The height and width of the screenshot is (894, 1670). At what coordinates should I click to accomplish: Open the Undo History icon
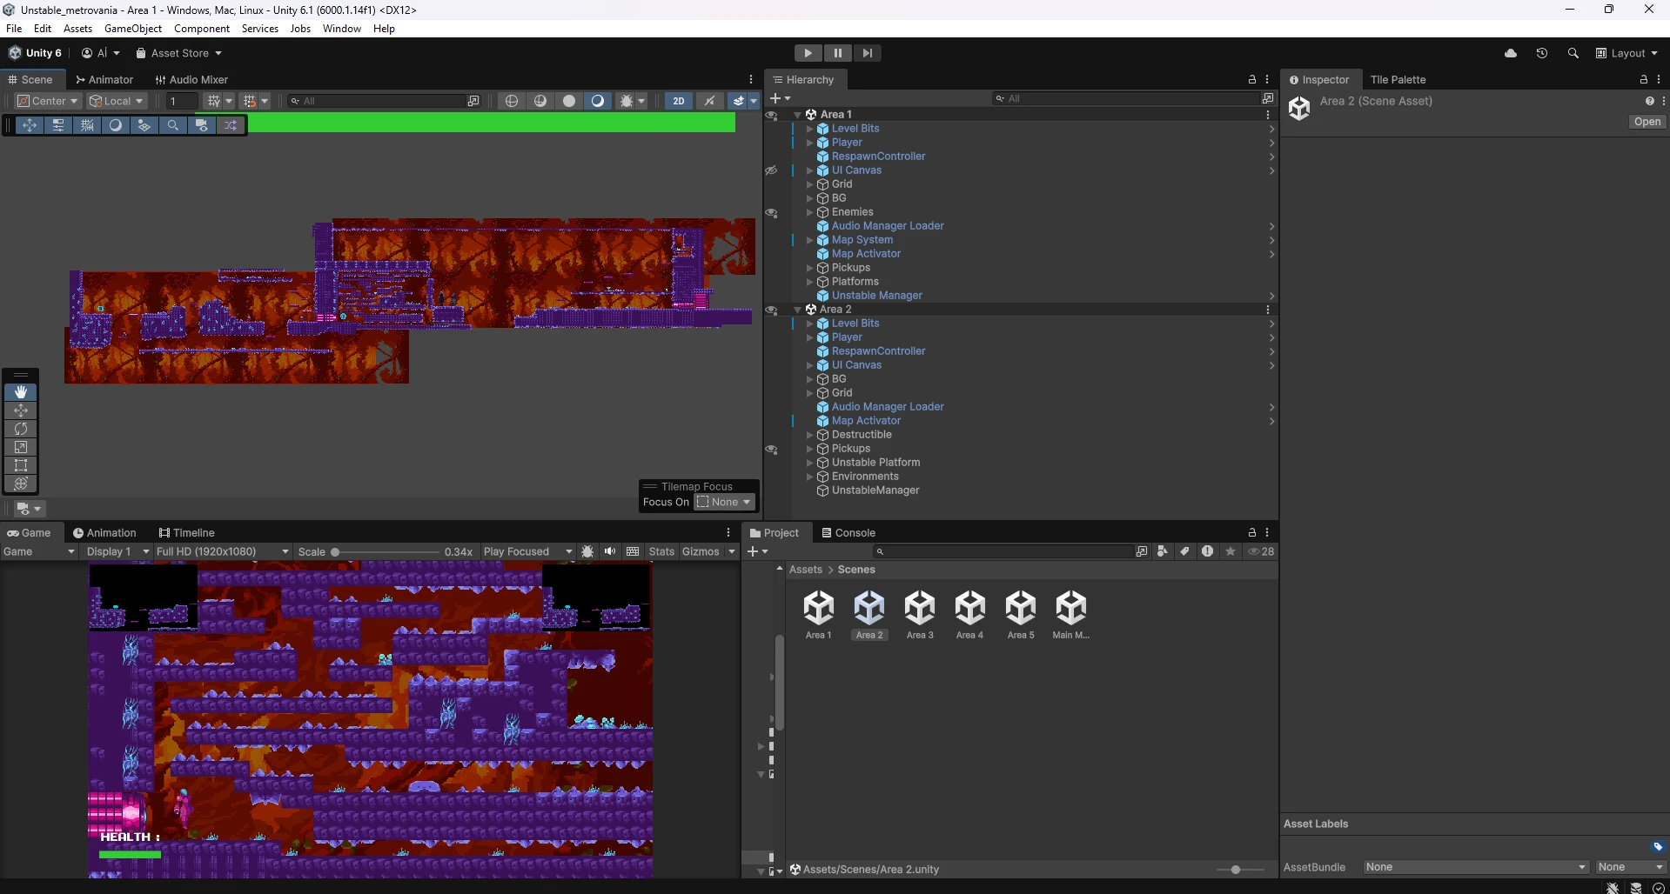pos(1542,53)
